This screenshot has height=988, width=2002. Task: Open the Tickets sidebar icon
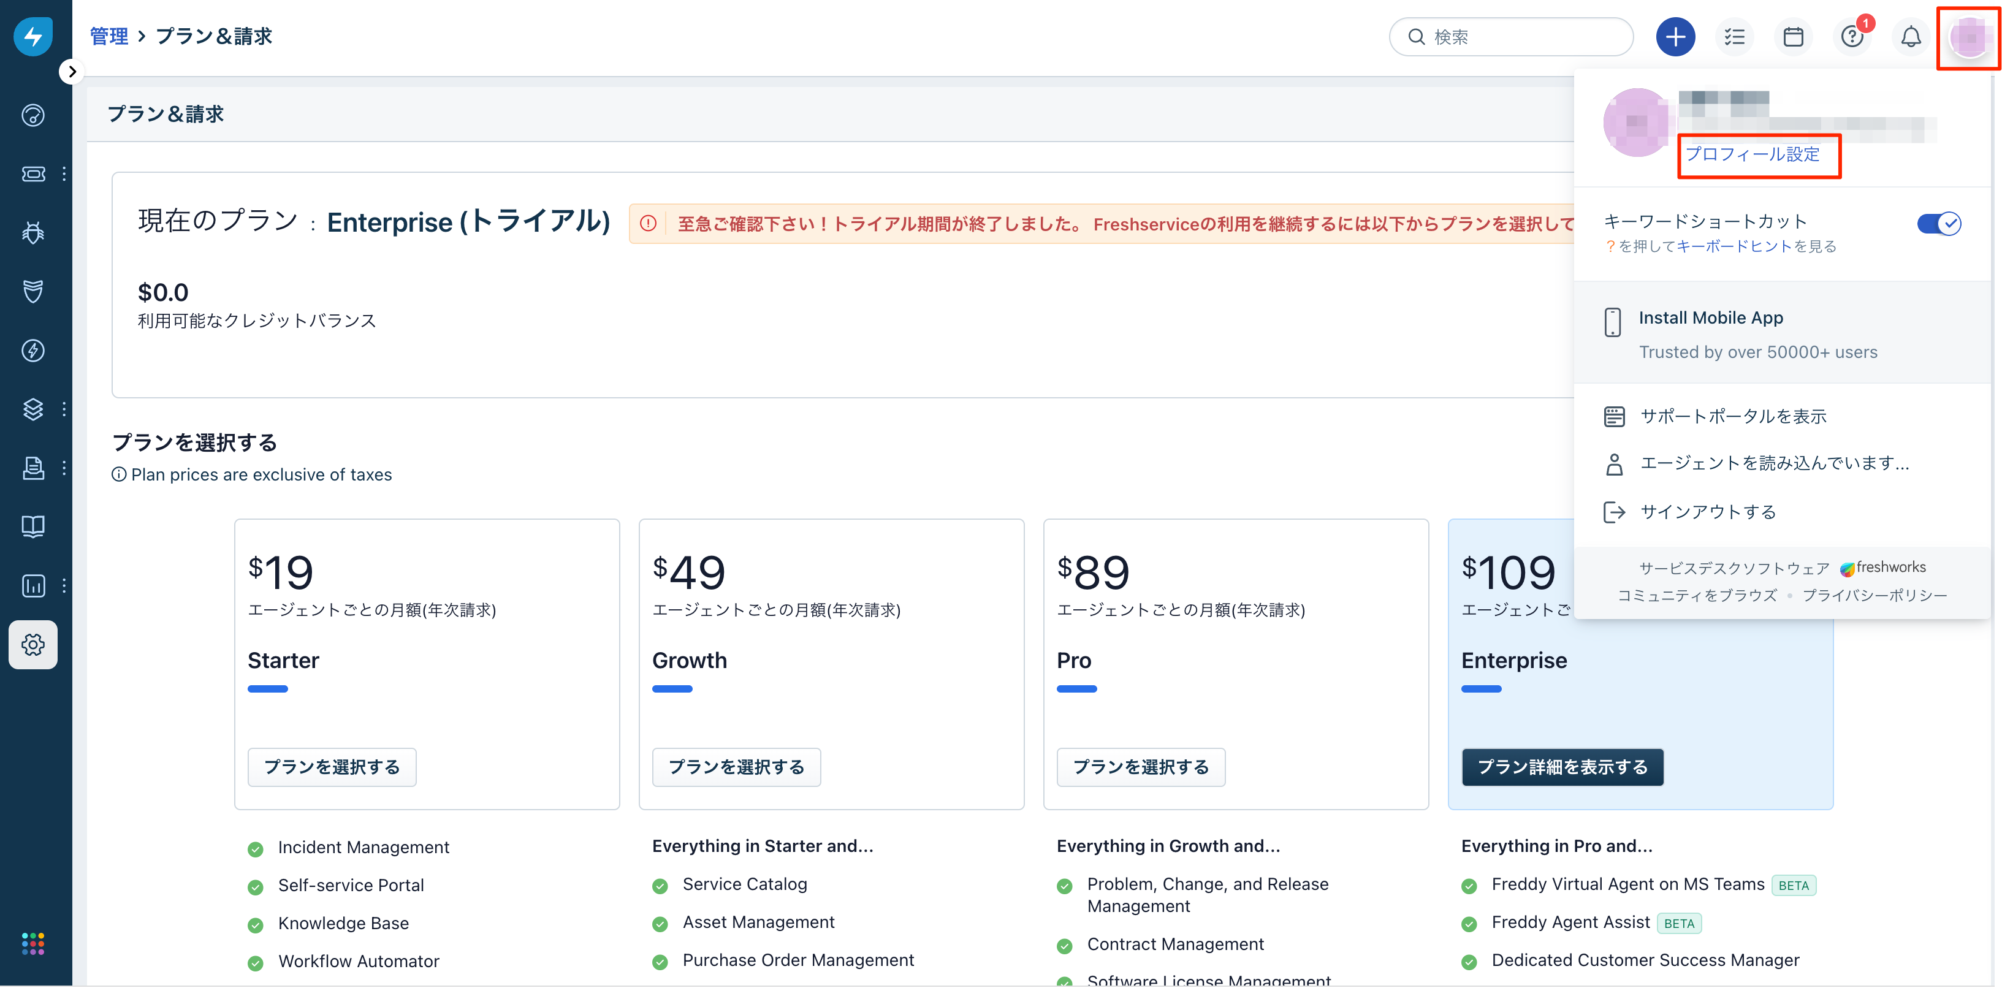point(32,174)
